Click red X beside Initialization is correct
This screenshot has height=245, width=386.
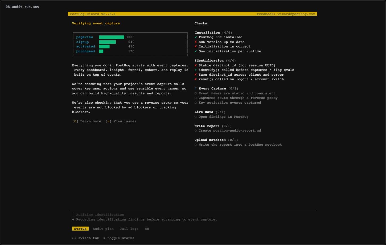(196, 47)
